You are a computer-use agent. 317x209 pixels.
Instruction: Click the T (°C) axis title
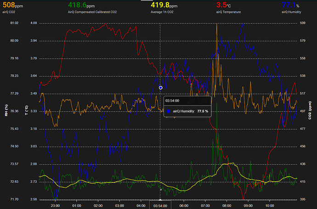coord(27,110)
